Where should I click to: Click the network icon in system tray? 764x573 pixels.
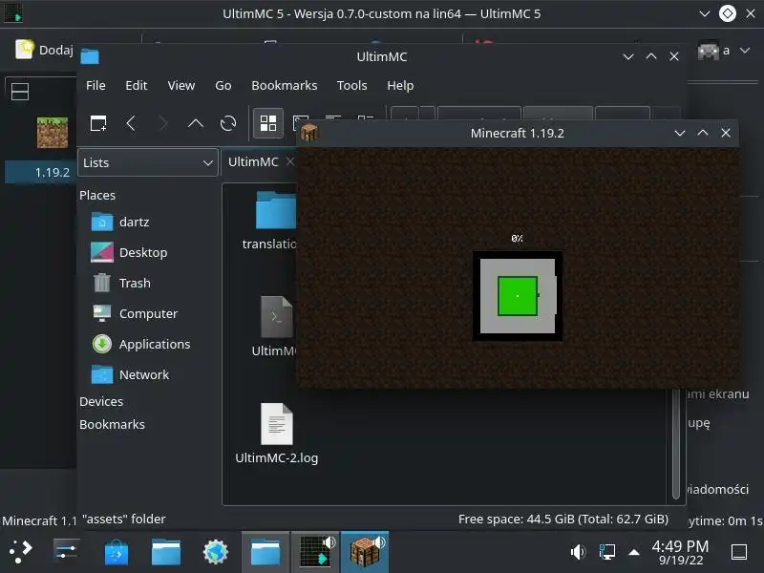pyautogui.click(x=606, y=552)
